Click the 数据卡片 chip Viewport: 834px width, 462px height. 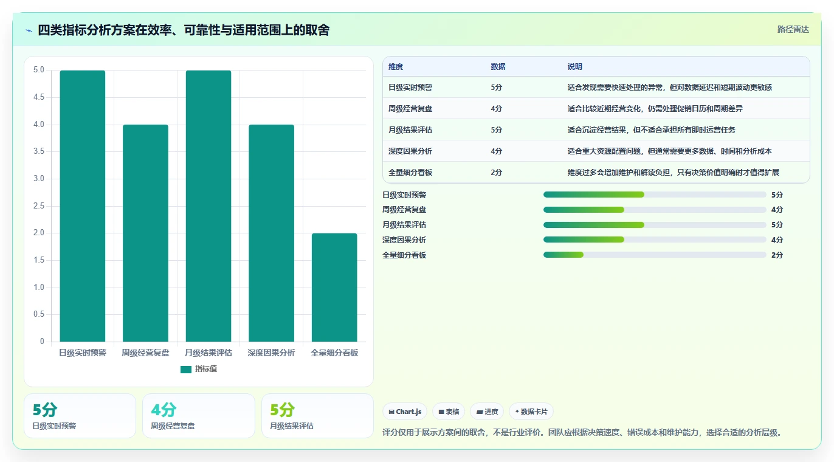tap(531, 412)
